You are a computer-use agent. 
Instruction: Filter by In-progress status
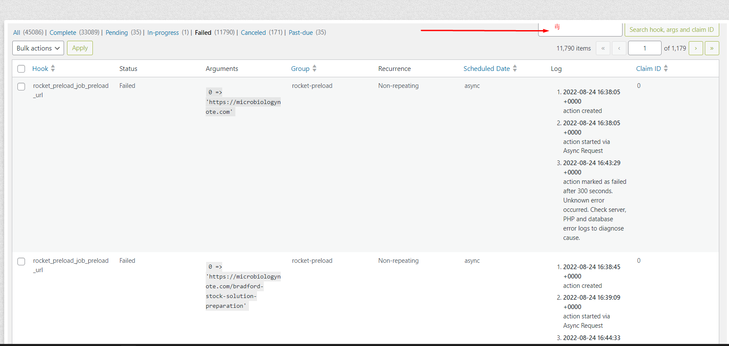[x=163, y=32]
